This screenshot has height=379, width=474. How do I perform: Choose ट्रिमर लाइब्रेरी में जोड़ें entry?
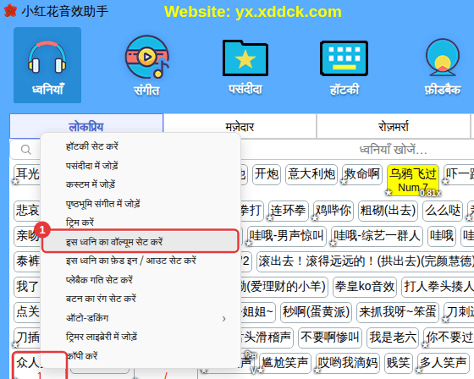click(141, 337)
